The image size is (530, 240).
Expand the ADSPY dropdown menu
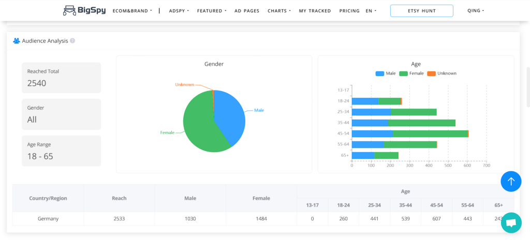click(x=179, y=11)
